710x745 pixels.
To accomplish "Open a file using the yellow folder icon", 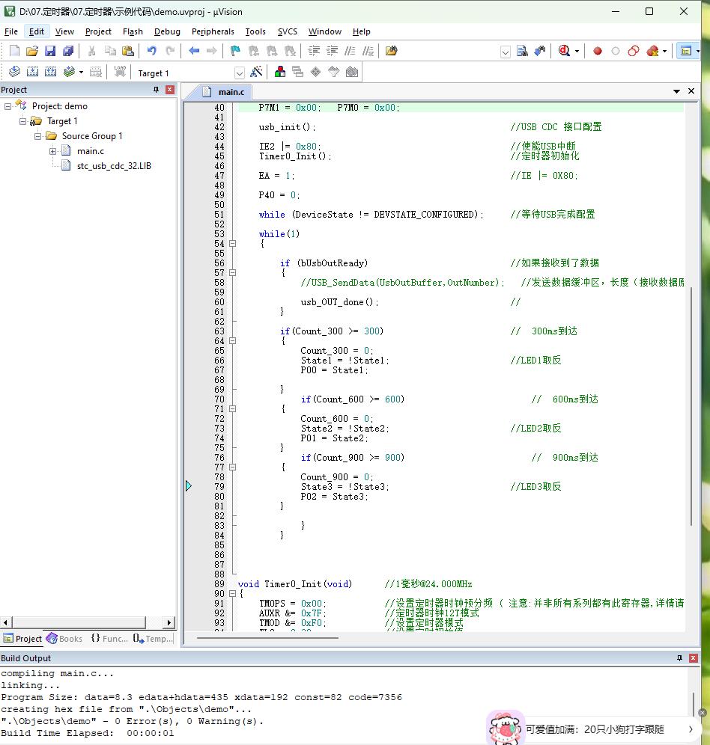I will [x=32, y=51].
